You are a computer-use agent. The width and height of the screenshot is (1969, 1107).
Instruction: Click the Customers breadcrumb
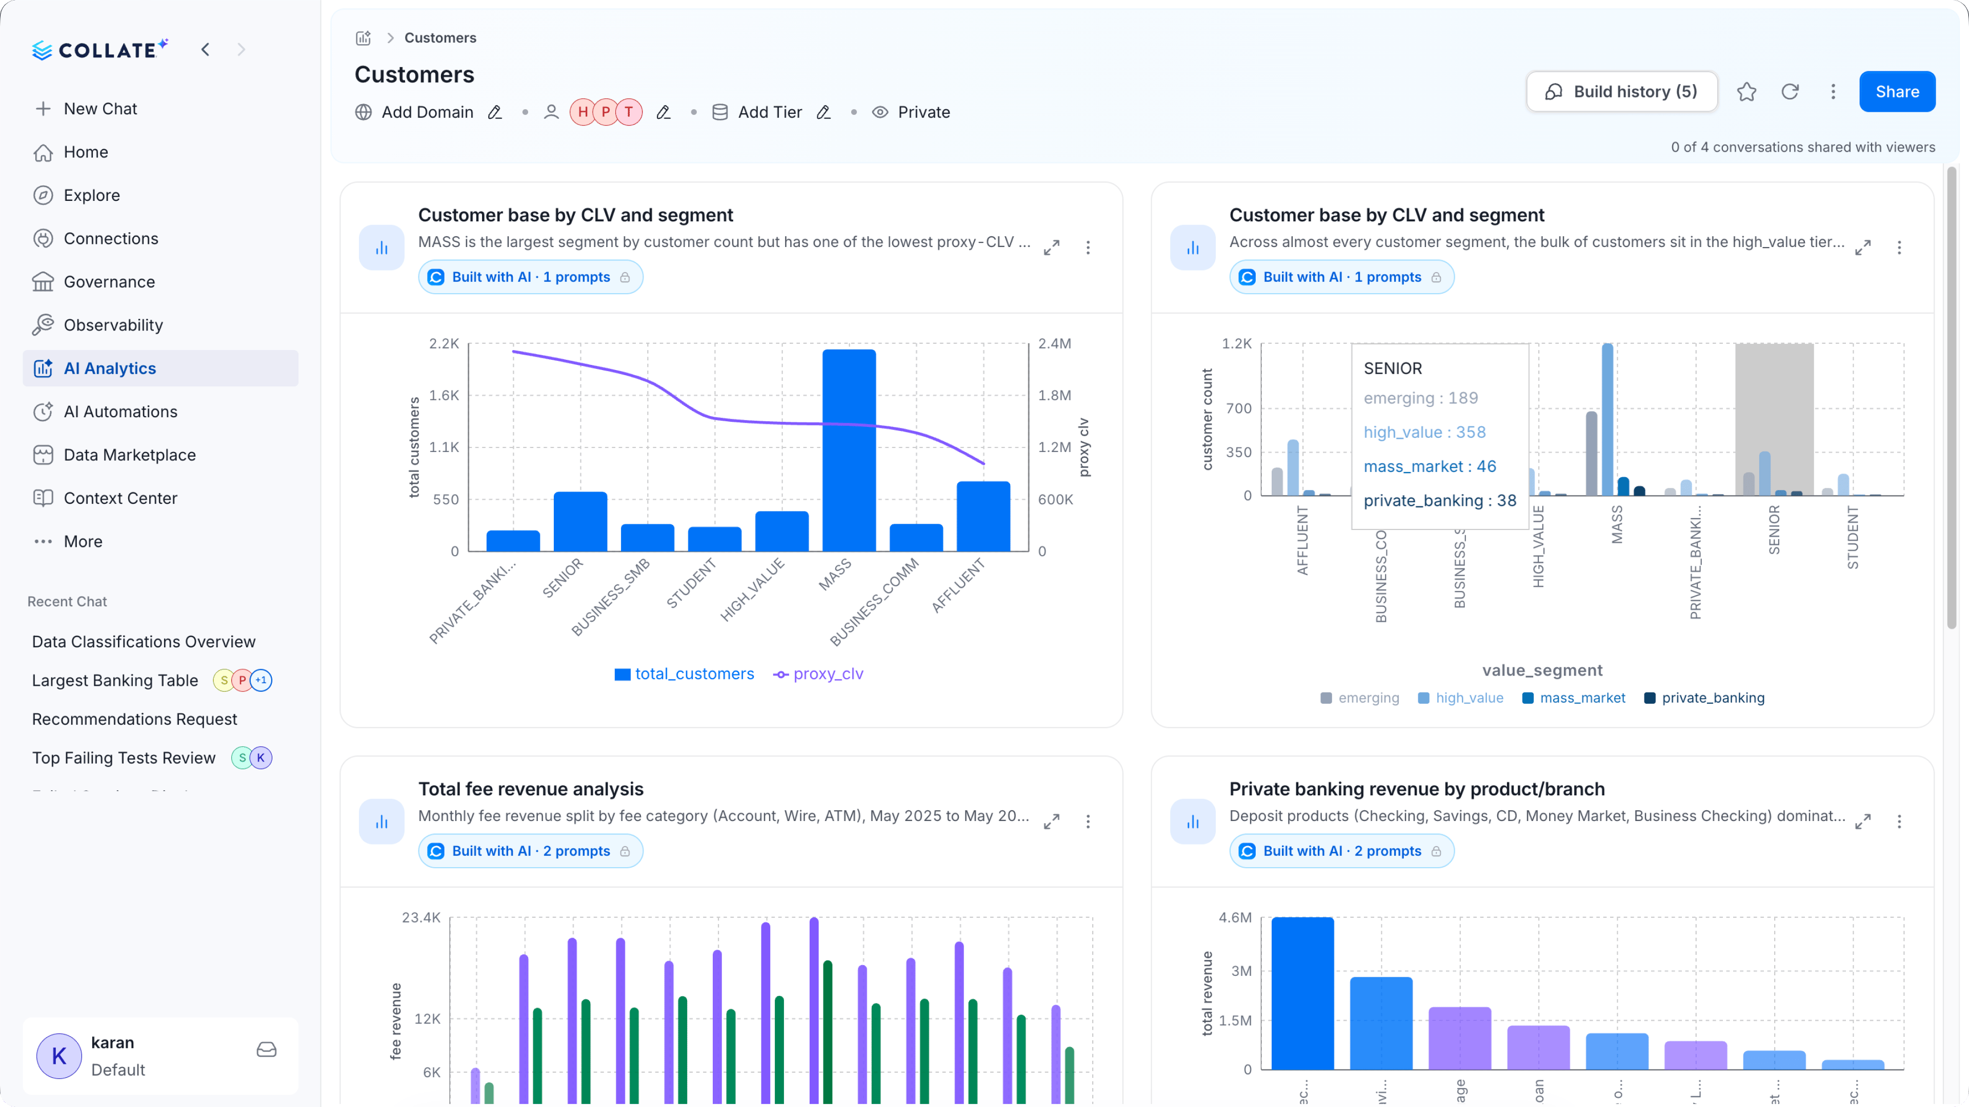(x=440, y=37)
